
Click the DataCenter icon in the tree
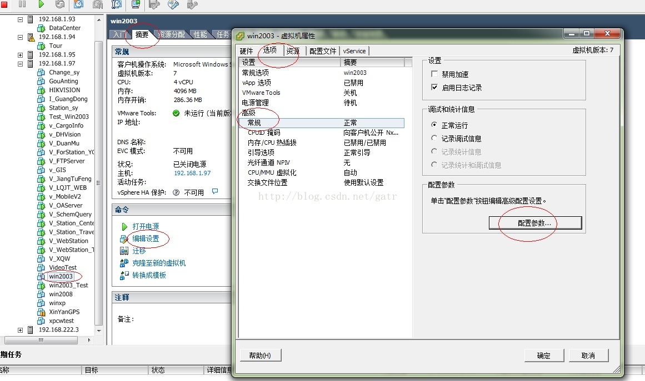click(x=41, y=28)
